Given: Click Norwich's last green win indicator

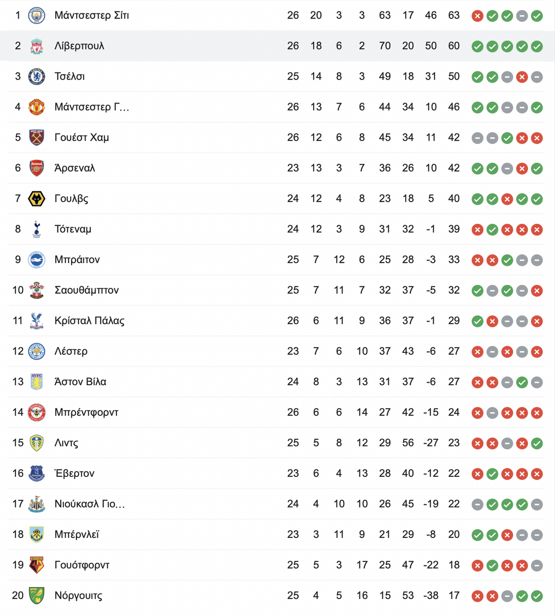Looking at the screenshot, I should click(536, 596).
